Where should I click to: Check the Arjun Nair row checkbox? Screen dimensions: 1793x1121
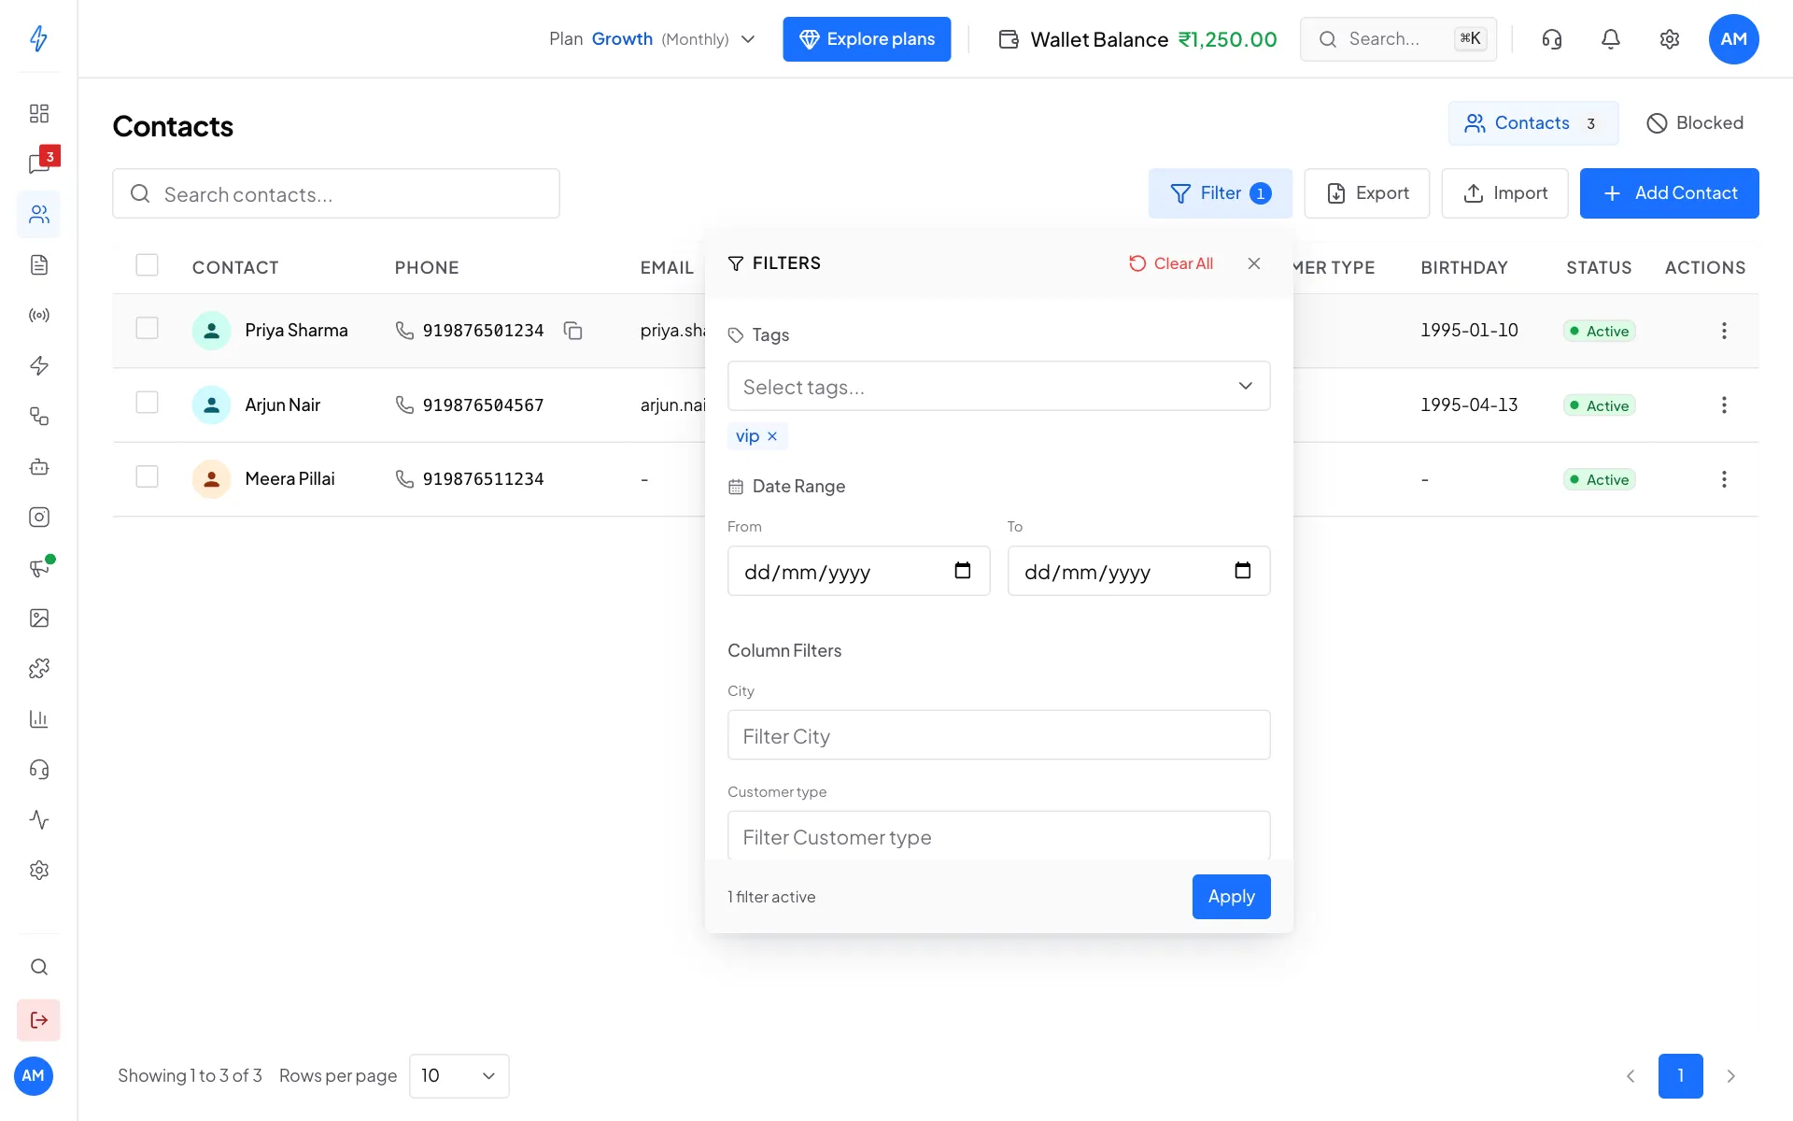coord(147,402)
